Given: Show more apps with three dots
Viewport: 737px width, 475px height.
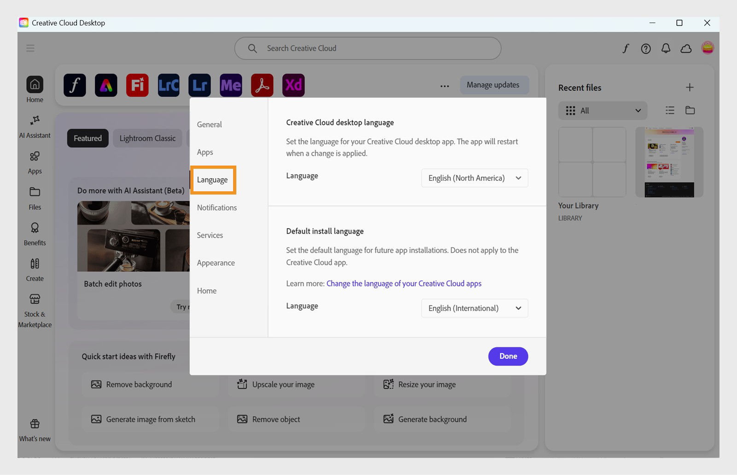Looking at the screenshot, I should click(x=445, y=86).
